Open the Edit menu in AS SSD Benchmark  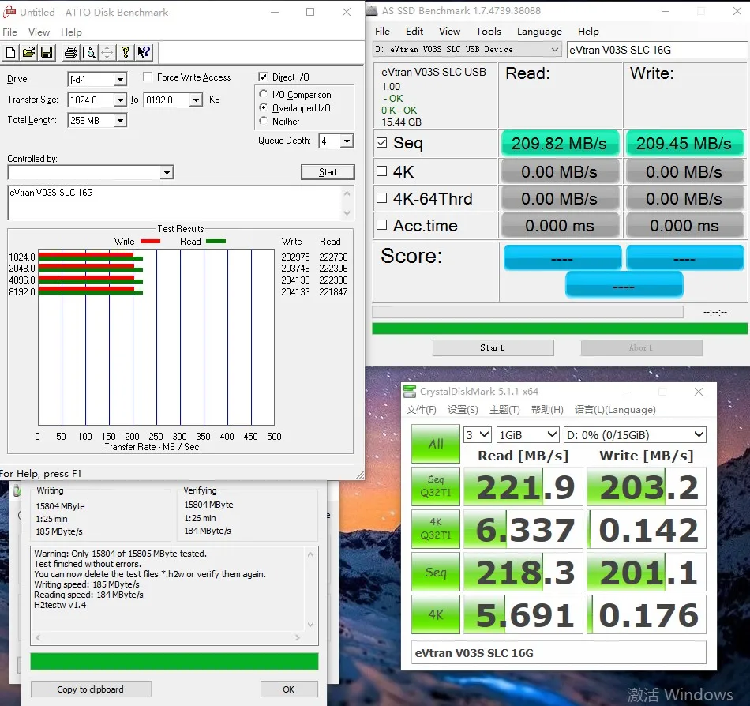[x=414, y=31]
